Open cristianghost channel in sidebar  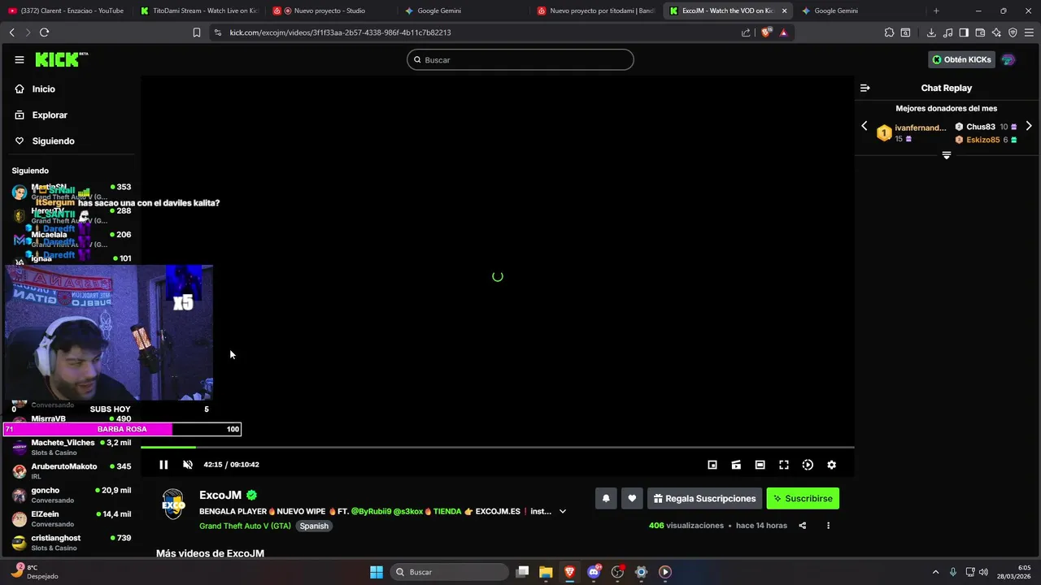72,543
